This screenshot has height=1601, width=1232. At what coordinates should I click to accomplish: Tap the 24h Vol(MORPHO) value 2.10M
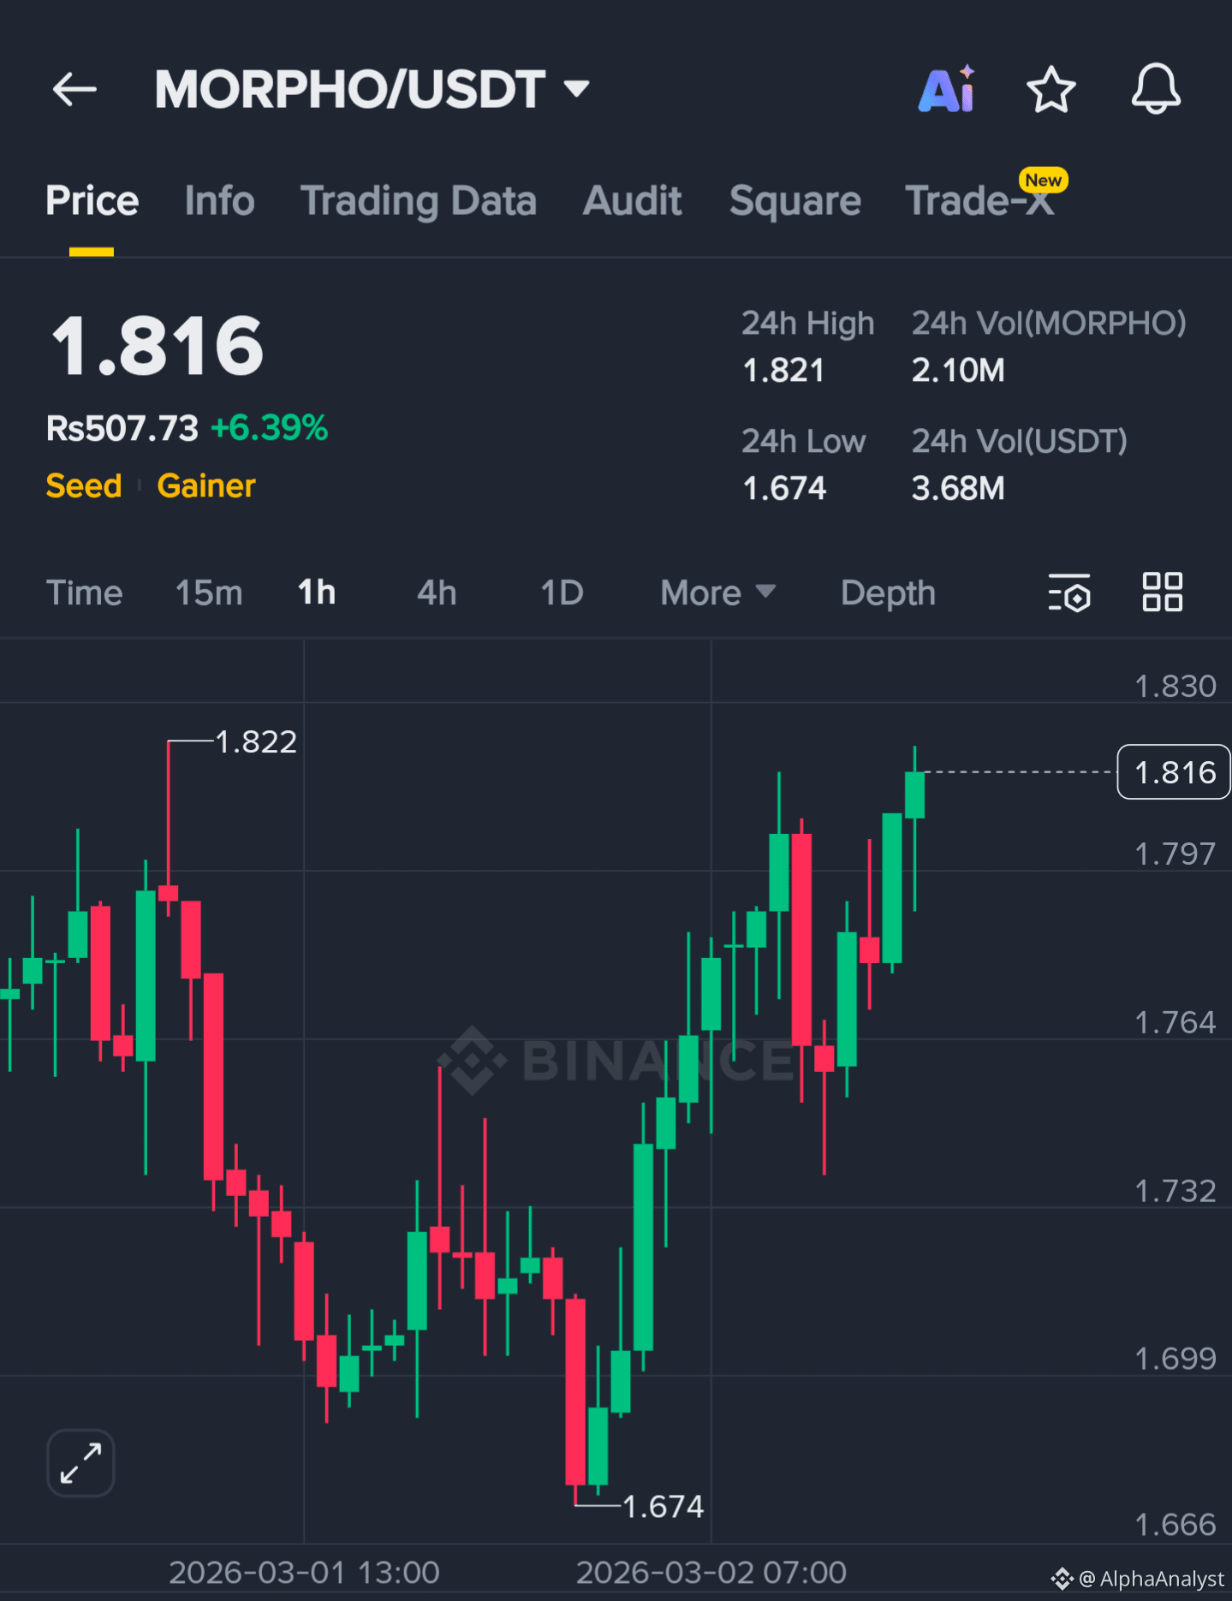(958, 371)
